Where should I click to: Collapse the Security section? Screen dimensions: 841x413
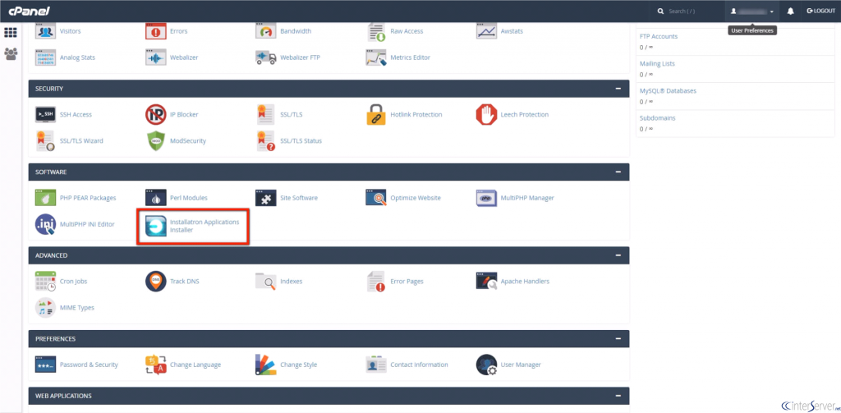coord(618,89)
